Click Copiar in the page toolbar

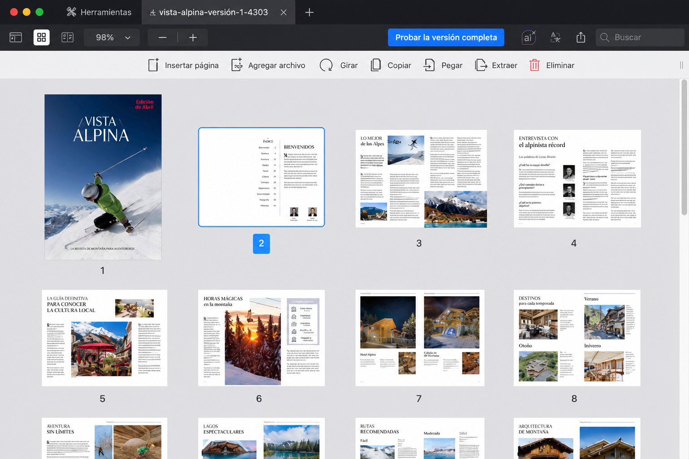point(391,65)
